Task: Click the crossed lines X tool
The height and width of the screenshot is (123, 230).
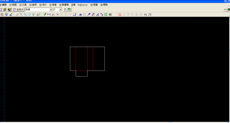Action: pyautogui.click(x=21, y=14)
